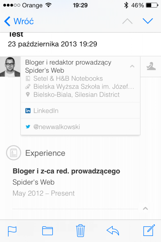161x242 pixels.
Task: Tap the reply arrow icon
Action: coord(113,231)
